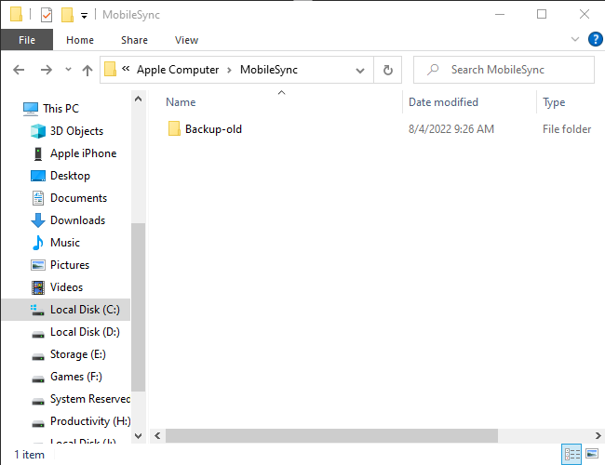The image size is (605, 465).
Task: Switch to the View ribbon tab
Action: [186, 40]
